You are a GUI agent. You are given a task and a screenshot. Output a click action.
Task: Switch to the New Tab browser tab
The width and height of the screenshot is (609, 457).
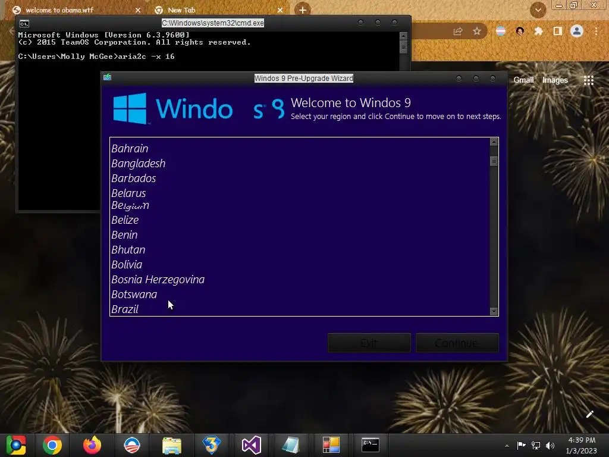pyautogui.click(x=218, y=10)
